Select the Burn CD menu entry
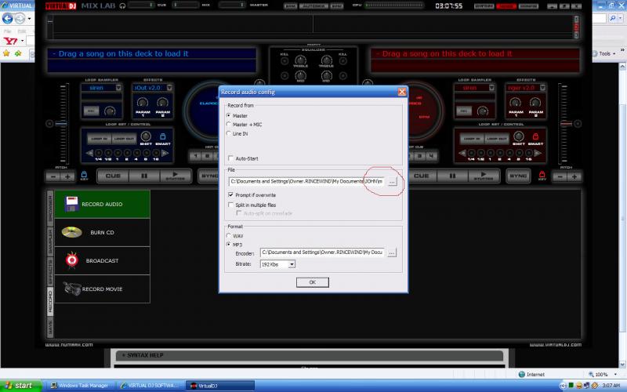This screenshot has height=392, width=627. point(103,232)
